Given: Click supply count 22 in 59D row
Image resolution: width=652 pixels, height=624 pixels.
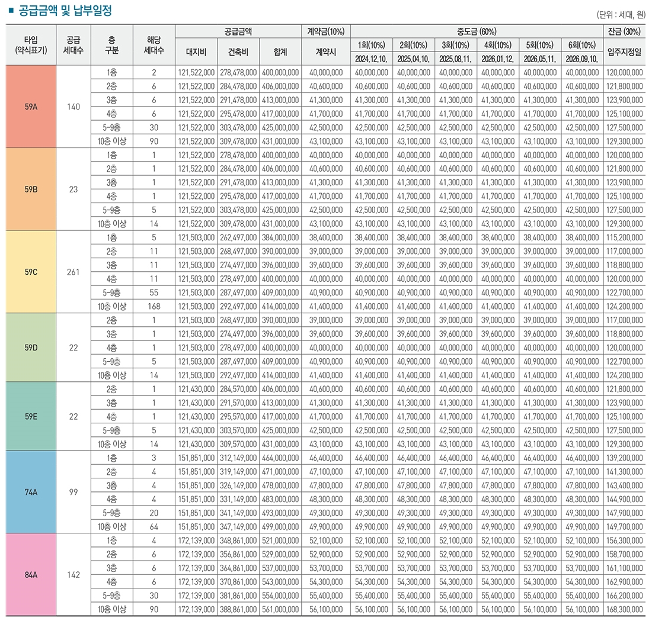Looking at the screenshot, I should (73, 348).
